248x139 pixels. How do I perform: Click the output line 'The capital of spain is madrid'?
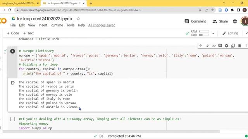tap(46, 82)
